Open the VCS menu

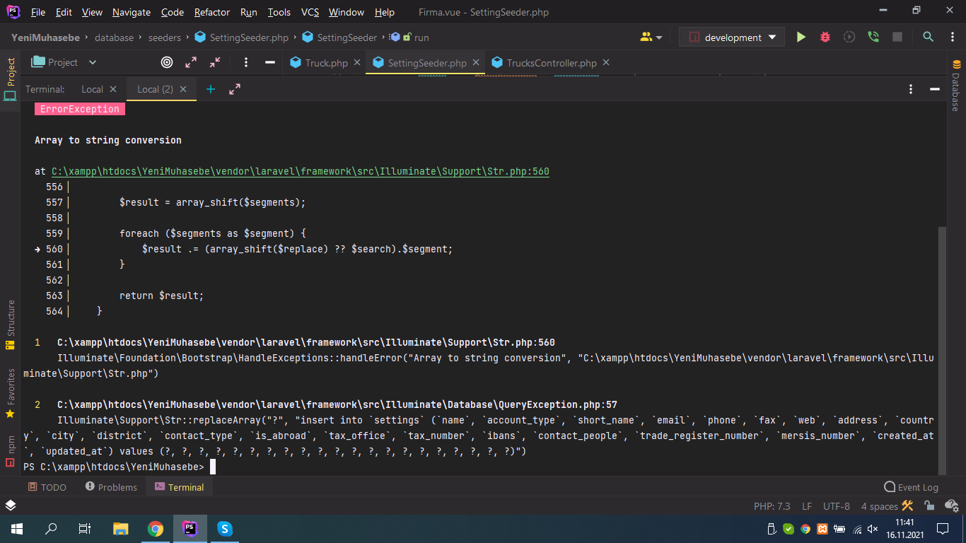coord(310,12)
